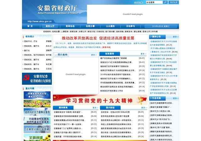Click the 安徽省财政厅 site logo title
This screenshot has height=141, width=201.
(x=57, y=8)
